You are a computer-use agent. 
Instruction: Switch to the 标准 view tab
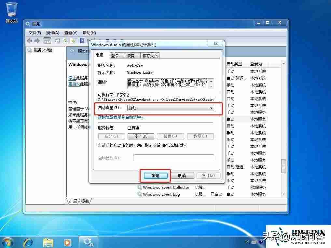tap(85, 201)
